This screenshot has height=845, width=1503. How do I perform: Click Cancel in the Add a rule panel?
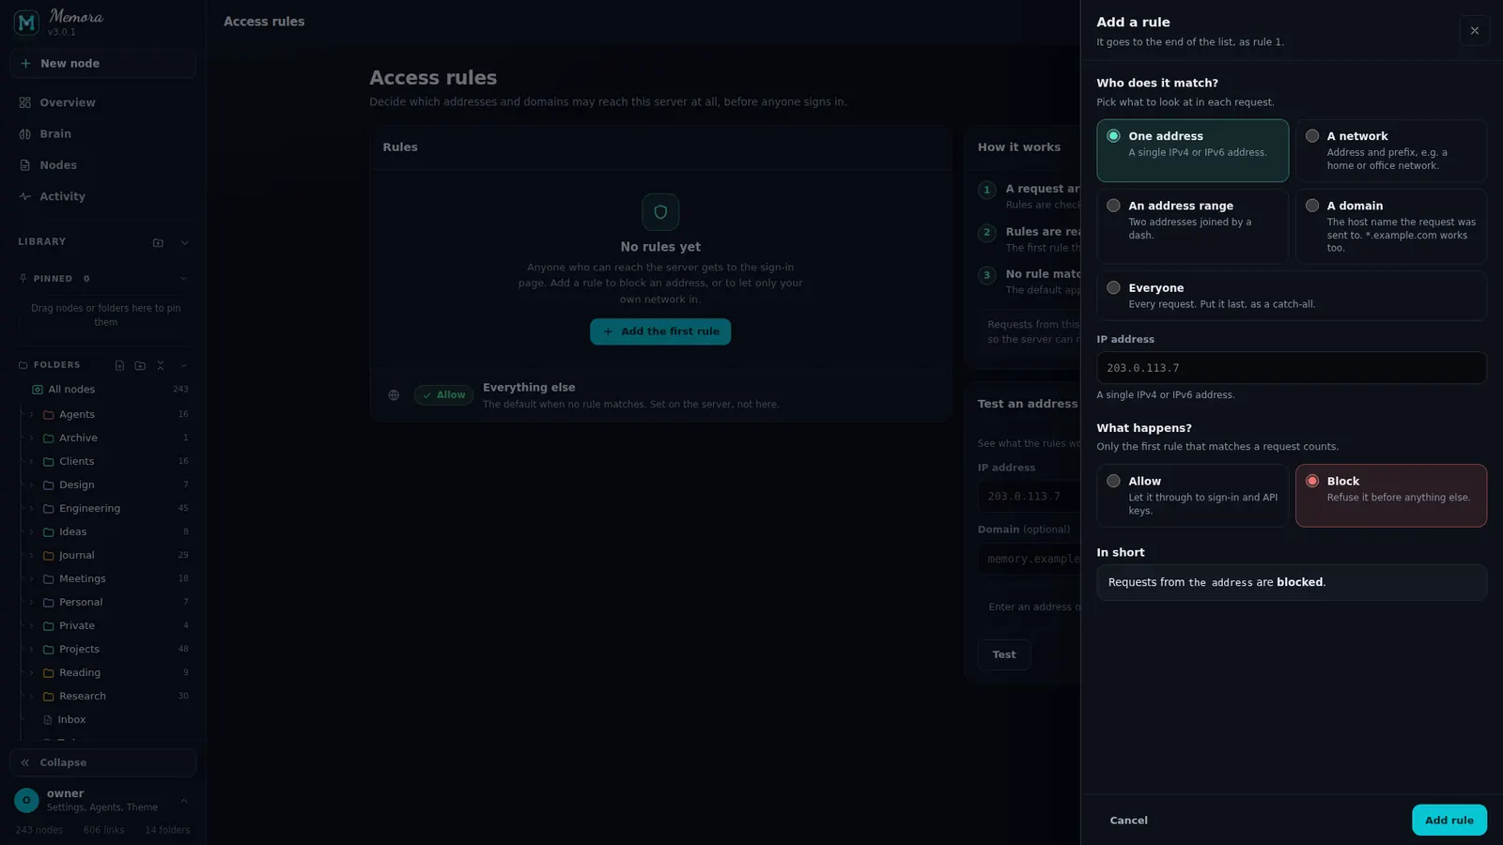point(1128,821)
